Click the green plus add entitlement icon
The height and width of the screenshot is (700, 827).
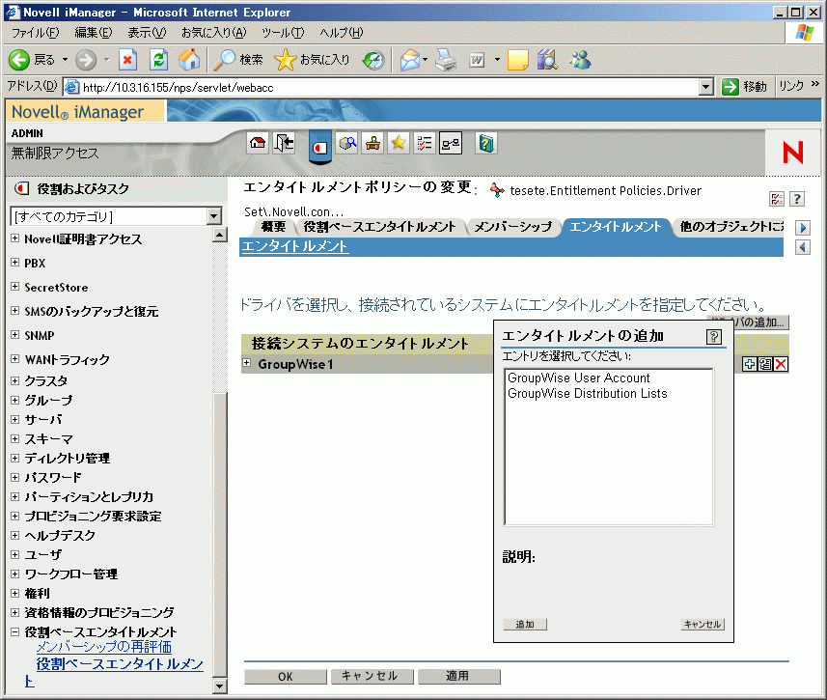(749, 364)
